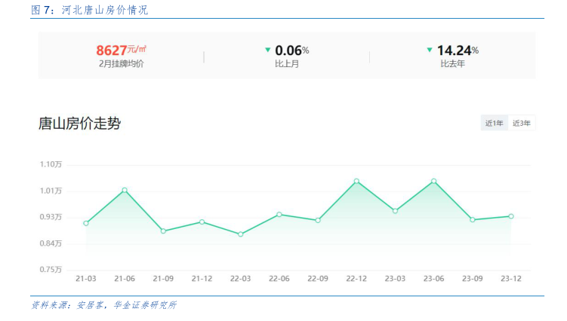Select the 22-09 data point marker

coord(318,220)
